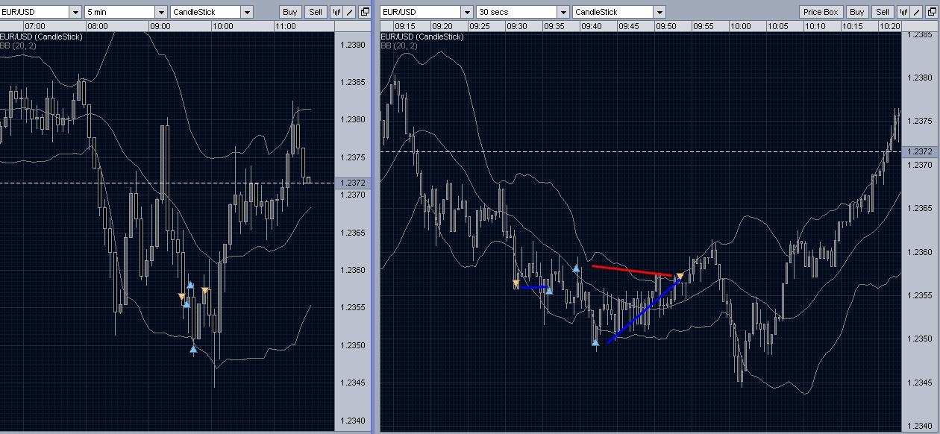Detach the 30 secs chart window
The width and height of the screenshot is (940, 434).
(931, 12)
